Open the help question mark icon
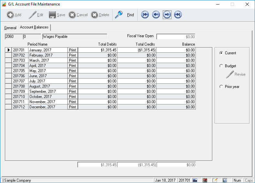Screen dimensions: 255x183 pos(225,180)
